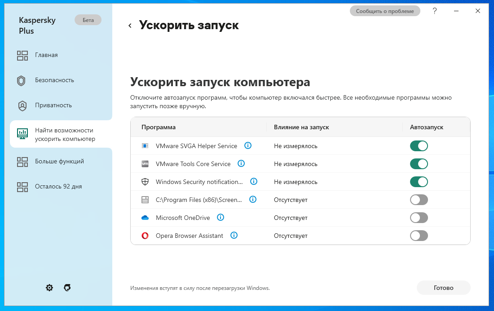The height and width of the screenshot is (311, 494).
Task: Open support via the headset icon
Action: coord(67,288)
